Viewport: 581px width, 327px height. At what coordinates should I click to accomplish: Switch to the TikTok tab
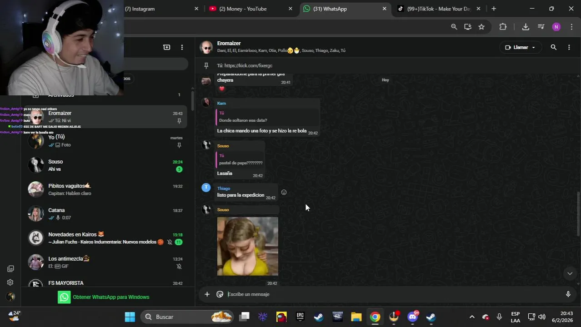(439, 9)
